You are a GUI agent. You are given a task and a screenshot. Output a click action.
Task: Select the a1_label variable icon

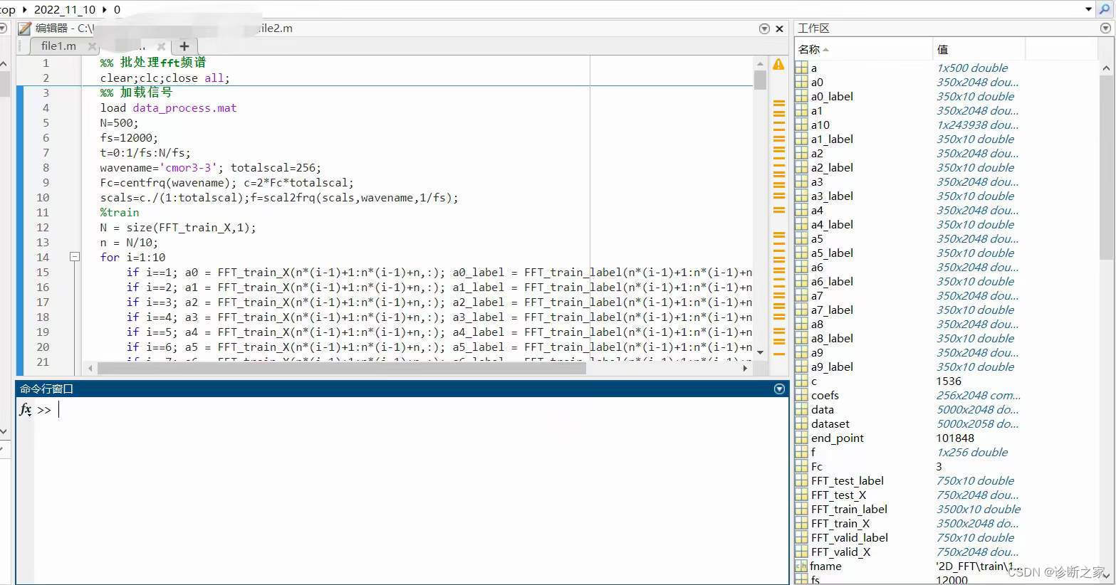click(801, 139)
